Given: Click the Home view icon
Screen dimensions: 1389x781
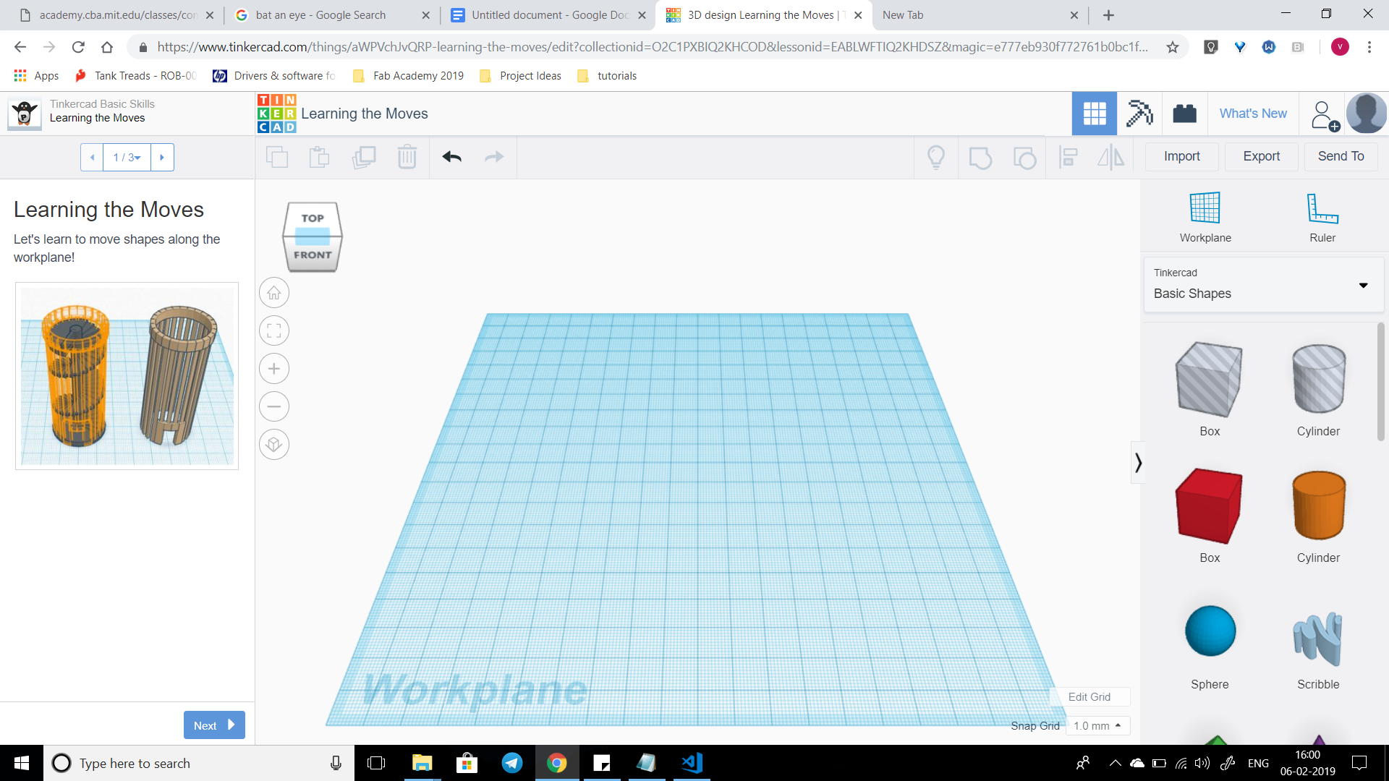Looking at the screenshot, I should [x=274, y=293].
